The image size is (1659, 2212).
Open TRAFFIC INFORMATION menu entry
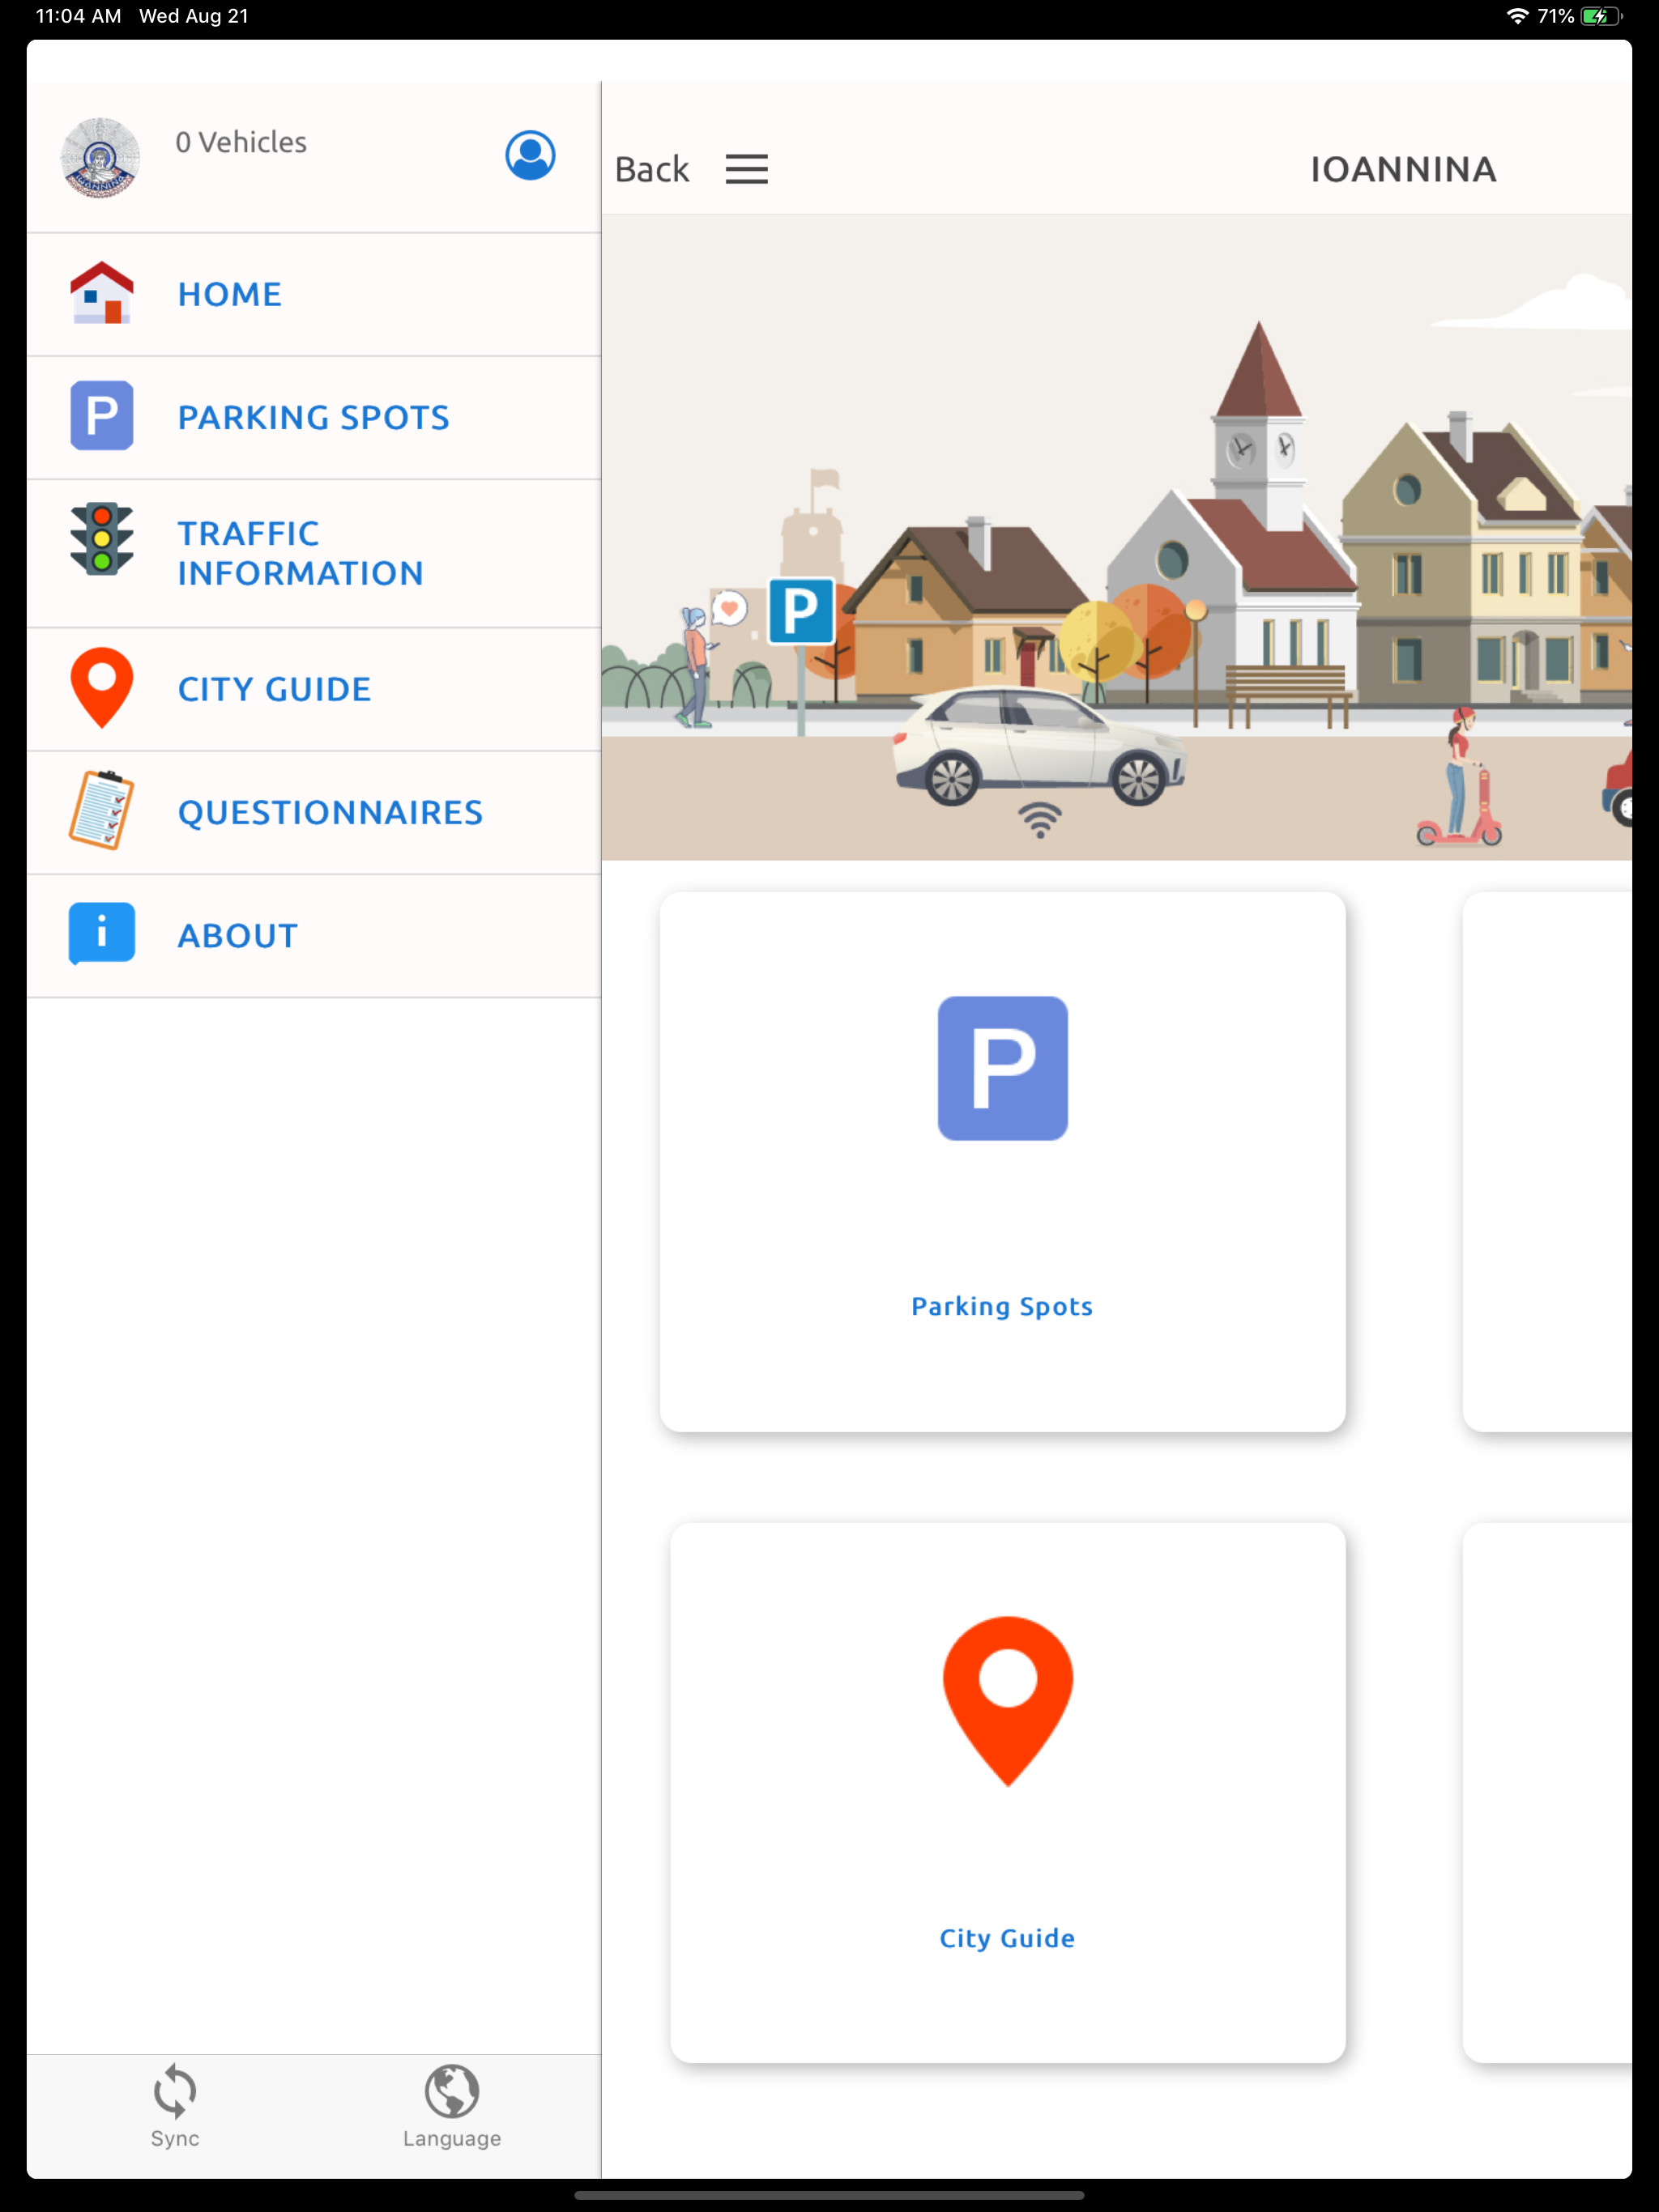pos(314,553)
